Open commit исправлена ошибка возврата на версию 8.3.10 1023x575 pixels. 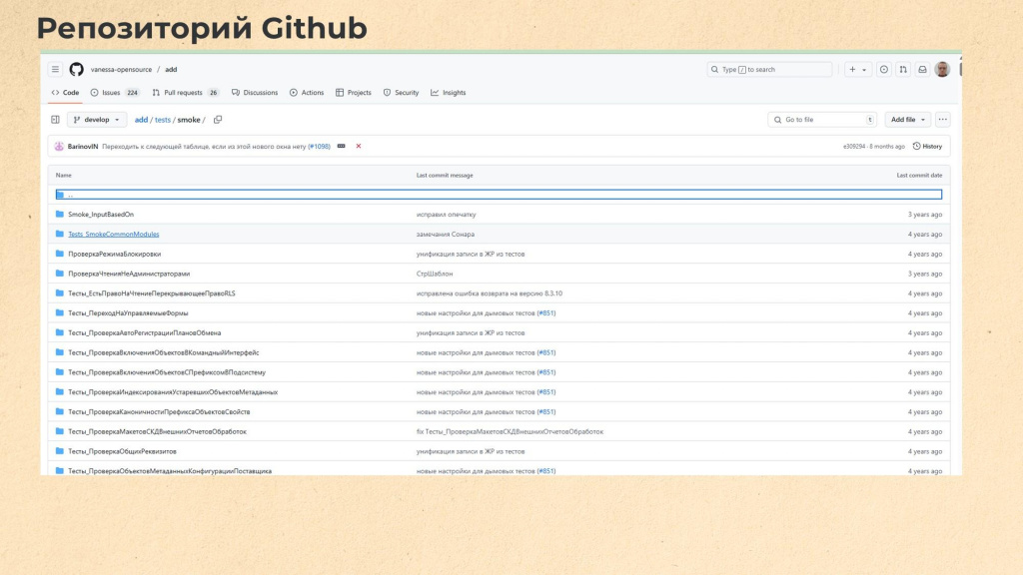[490, 293]
